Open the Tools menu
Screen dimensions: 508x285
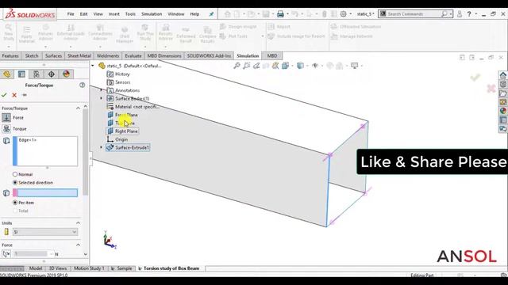[x=130, y=14]
